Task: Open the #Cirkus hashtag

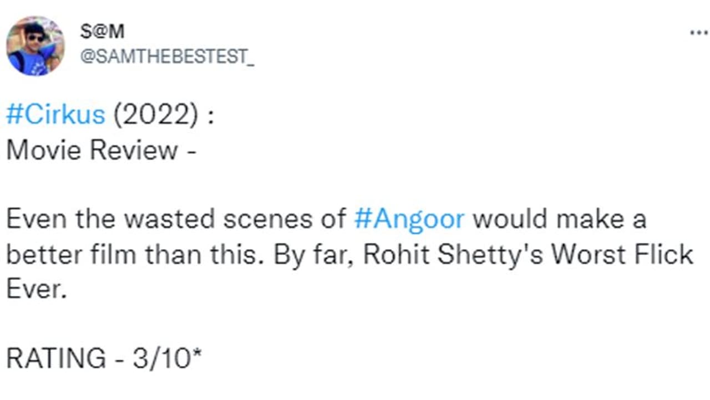Action: (55, 115)
